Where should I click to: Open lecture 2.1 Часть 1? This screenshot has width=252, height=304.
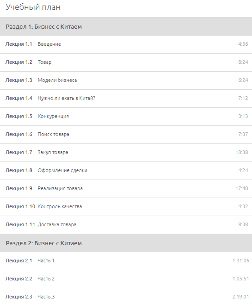click(126, 261)
